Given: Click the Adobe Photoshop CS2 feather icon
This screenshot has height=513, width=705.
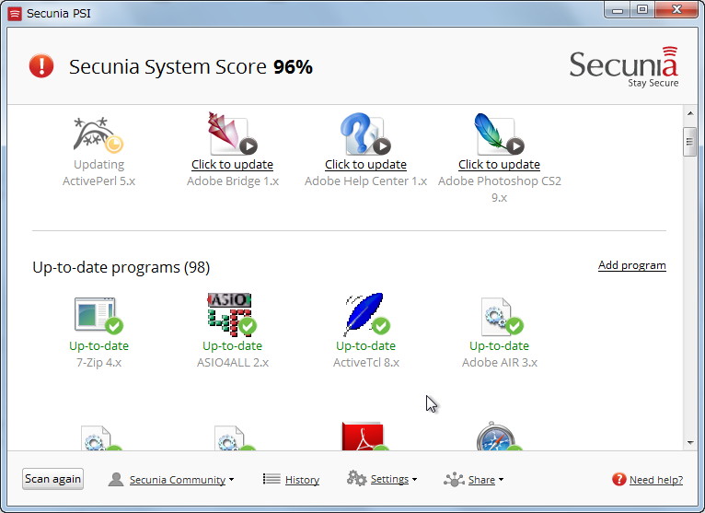Looking at the screenshot, I should point(499,134).
